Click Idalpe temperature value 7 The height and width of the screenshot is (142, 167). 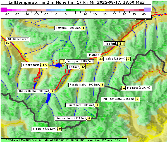coord(128,59)
